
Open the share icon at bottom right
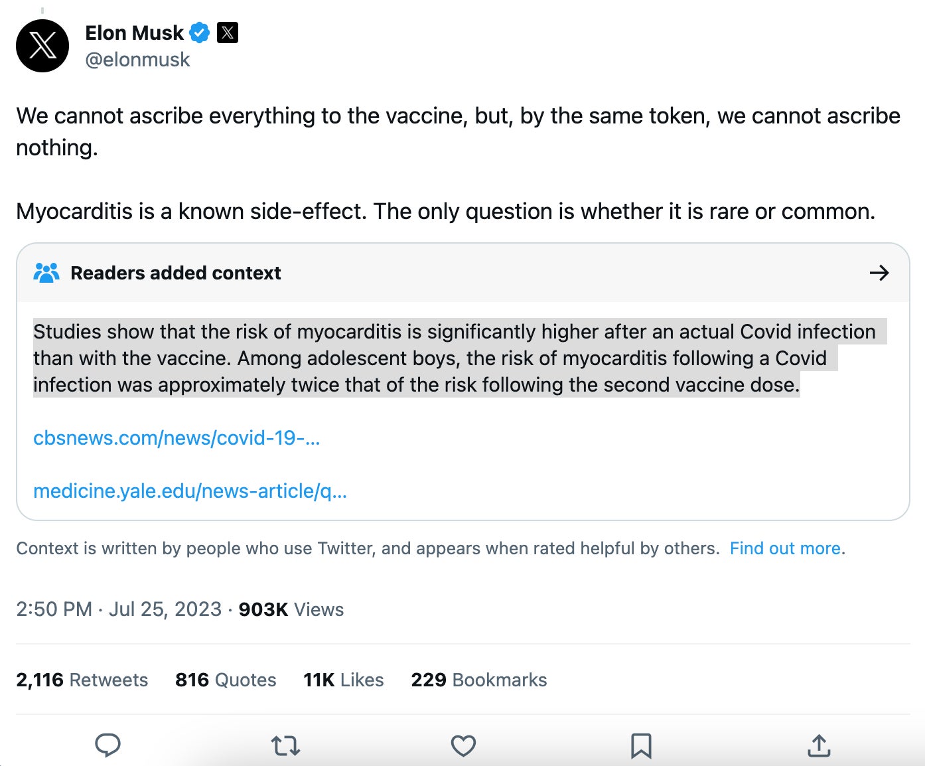[x=818, y=745]
